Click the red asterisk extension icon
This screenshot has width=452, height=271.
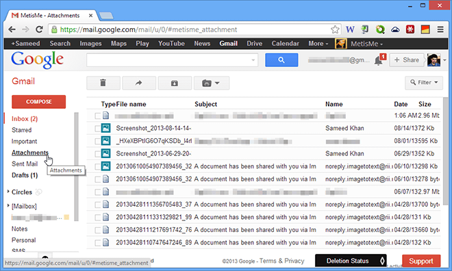[x=410, y=29]
